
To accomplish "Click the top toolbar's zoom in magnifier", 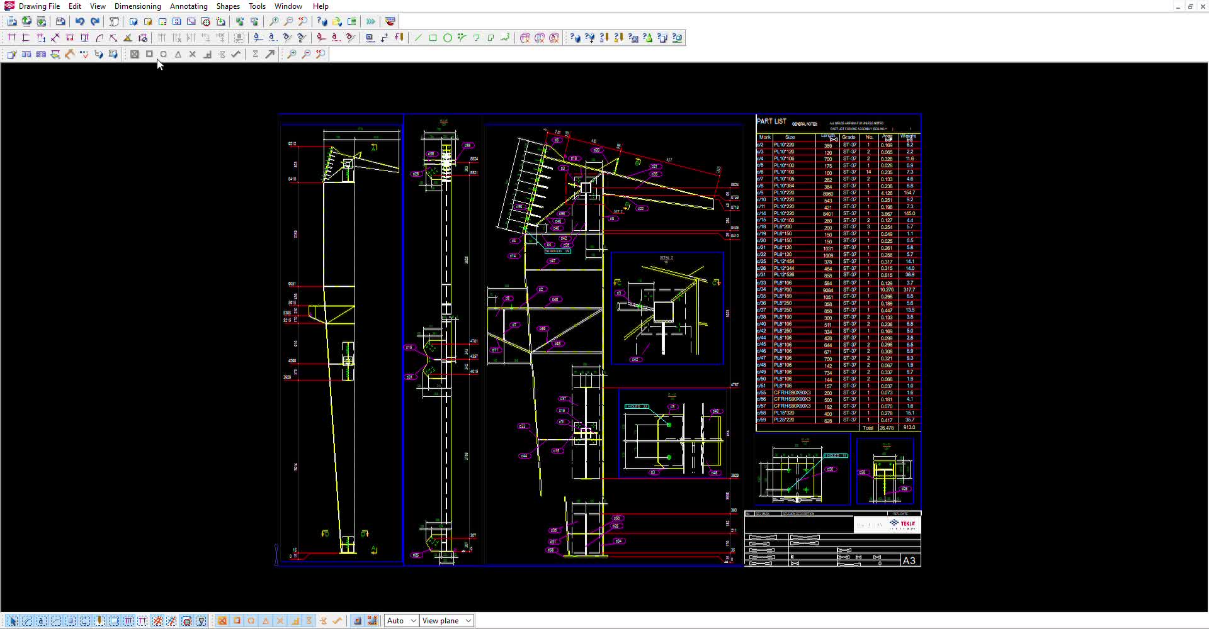I will 274,21.
